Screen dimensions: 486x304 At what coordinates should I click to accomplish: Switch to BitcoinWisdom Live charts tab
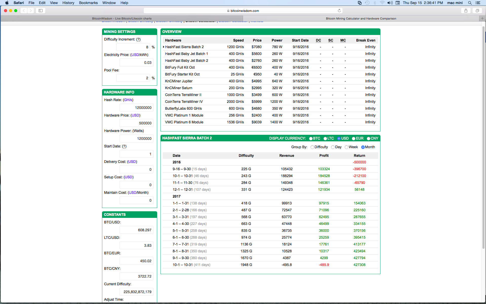[x=122, y=18]
